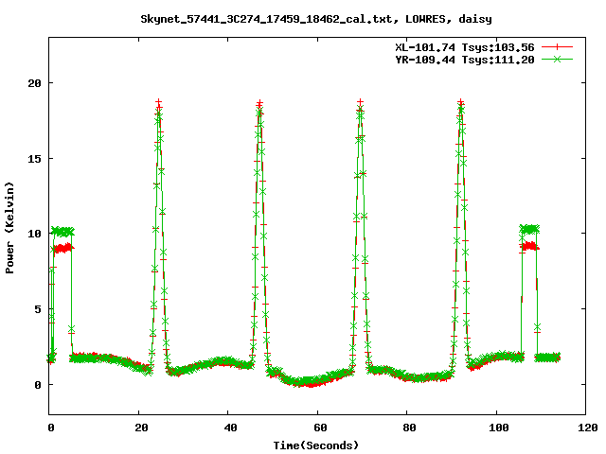Click y-axis tick label 10
Screen dimensions: 606x454
[x=34, y=234]
